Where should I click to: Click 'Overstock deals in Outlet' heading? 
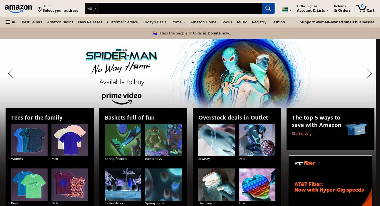pyautogui.click(x=233, y=118)
